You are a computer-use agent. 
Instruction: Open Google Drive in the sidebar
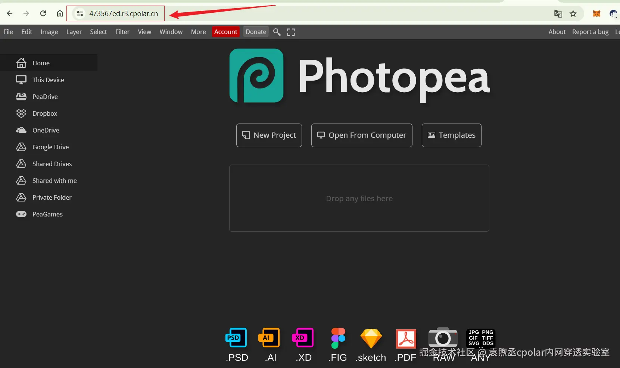pos(49,147)
